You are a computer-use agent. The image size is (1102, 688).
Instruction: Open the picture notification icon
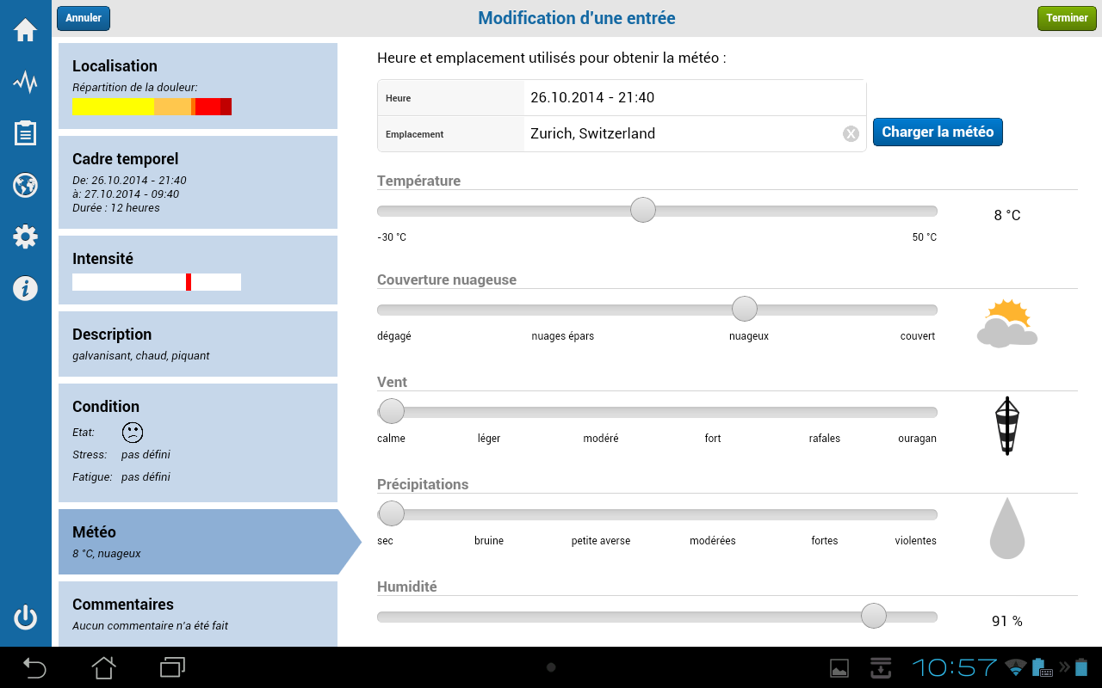(839, 667)
